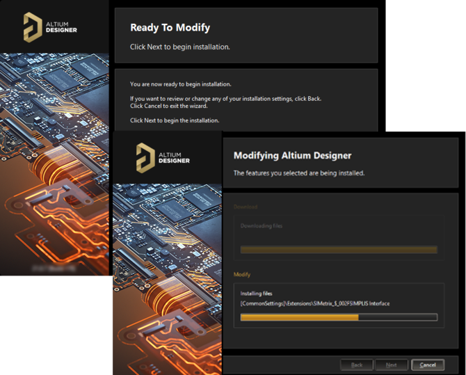The width and height of the screenshot is (466, 375).
Task: Click the Altium Designer logo in front window
Action: (163, 156)
